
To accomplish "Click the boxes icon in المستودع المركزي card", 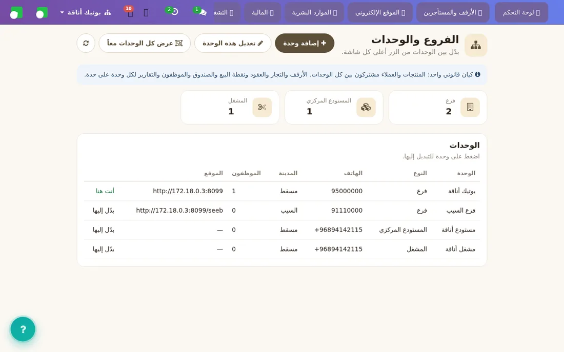I will (x=366, y=107).
